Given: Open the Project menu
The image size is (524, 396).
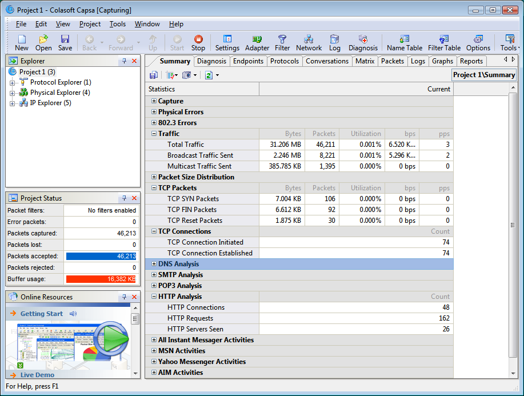Looking at the screenshot, I should point(90,24).
